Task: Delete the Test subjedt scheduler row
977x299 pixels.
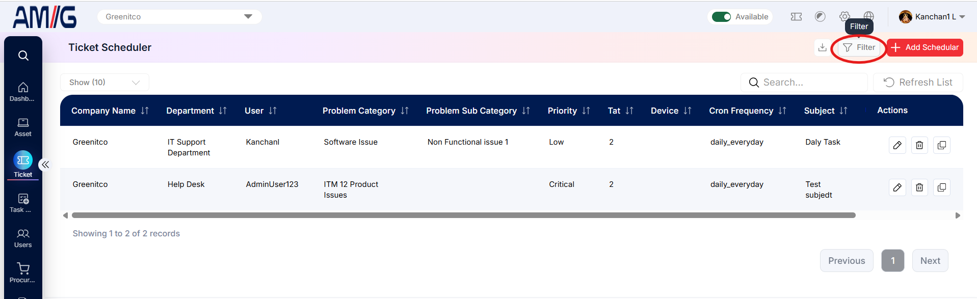Action: pos(919,187)
